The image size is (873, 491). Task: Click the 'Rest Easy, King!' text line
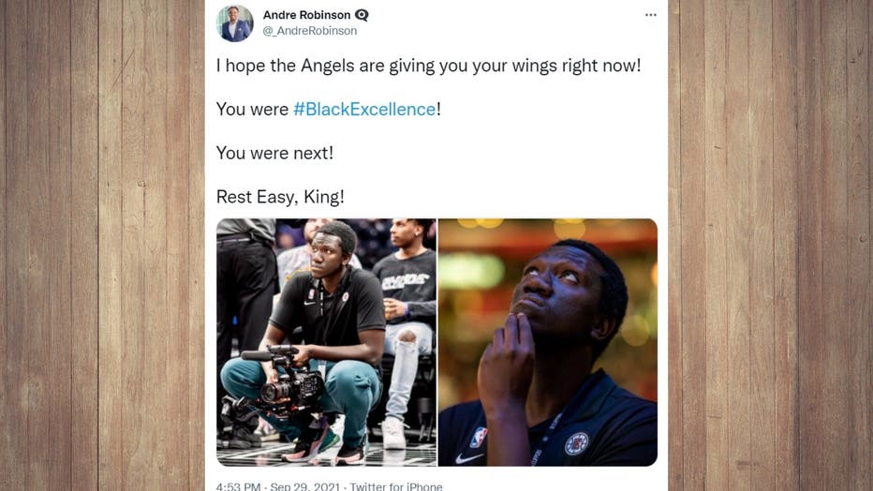(280, 197)
